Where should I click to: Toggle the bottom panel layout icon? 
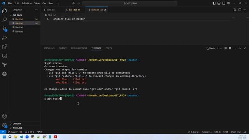pos(219,3)
